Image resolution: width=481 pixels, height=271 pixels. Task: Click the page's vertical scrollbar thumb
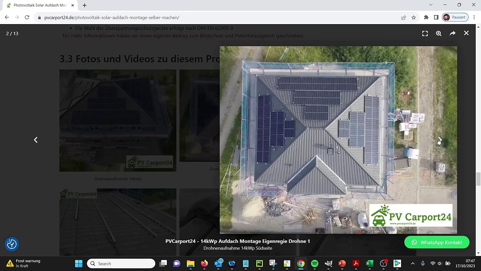click(x=478, y=179)
